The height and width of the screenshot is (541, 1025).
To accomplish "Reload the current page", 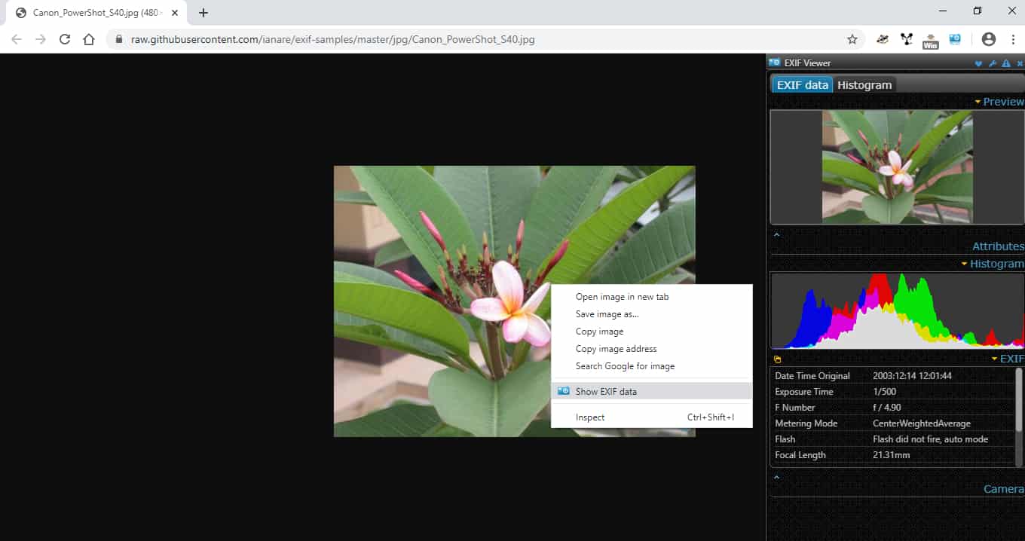I will pos(65,39).
